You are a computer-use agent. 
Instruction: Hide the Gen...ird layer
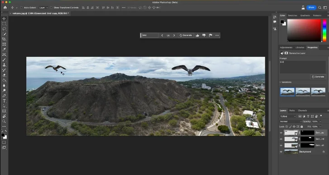281,139
